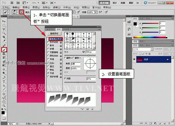Open the flow 100% slider arrow
This screenshot has height=126, width=175.
point(96,12)
